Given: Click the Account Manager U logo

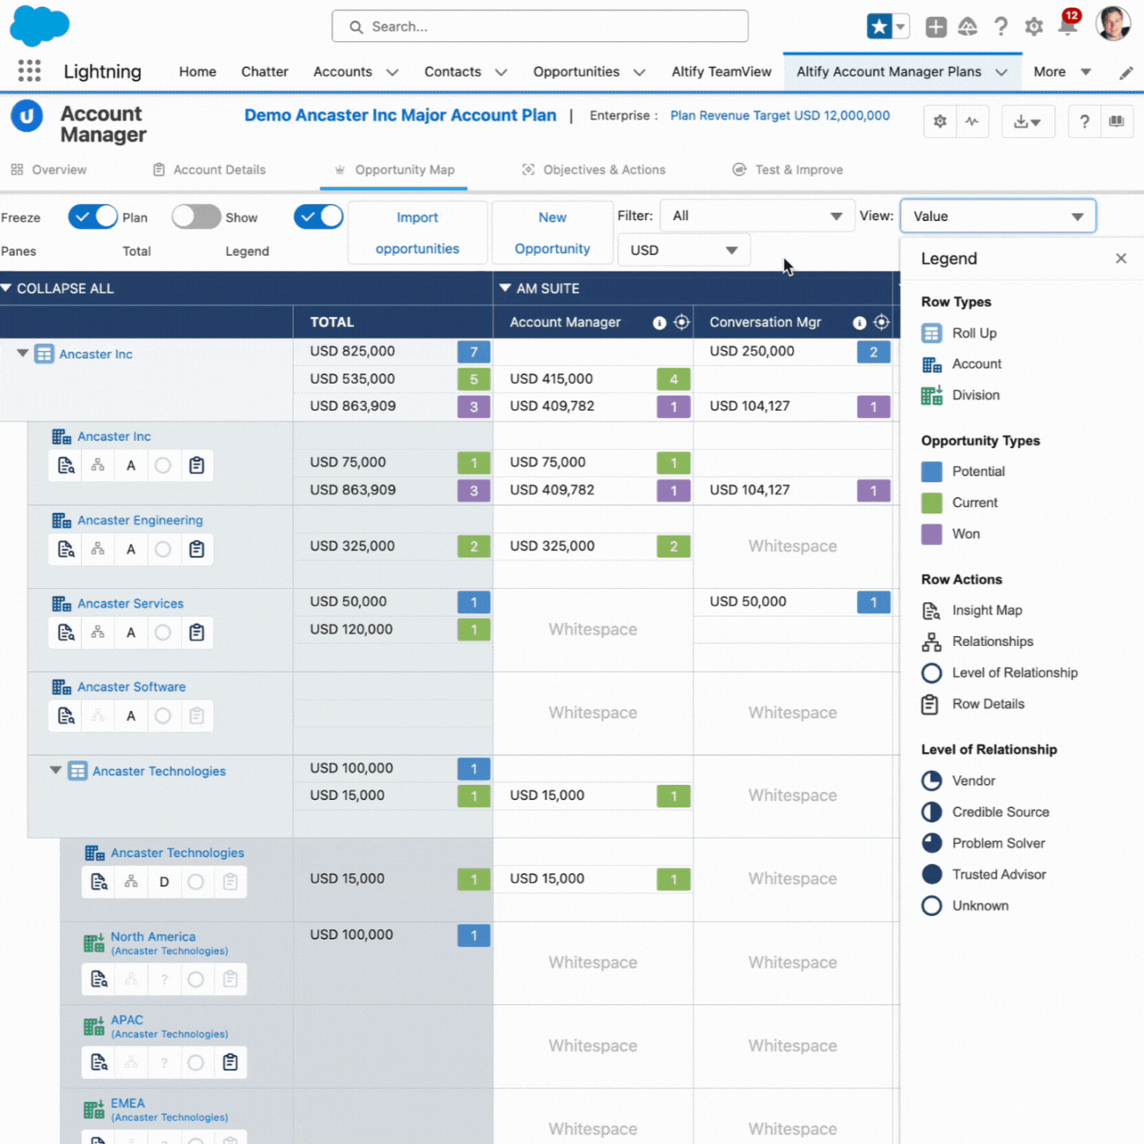Looking at the screenshot, I should 26,115.
